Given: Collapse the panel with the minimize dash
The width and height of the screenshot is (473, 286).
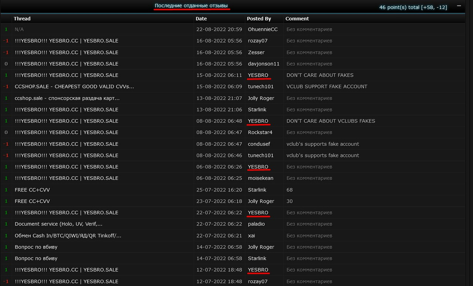Looking at the screenshot, I should [459, 6].
